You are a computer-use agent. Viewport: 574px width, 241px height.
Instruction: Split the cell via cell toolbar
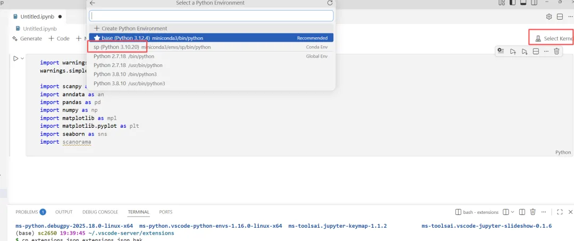536,51
